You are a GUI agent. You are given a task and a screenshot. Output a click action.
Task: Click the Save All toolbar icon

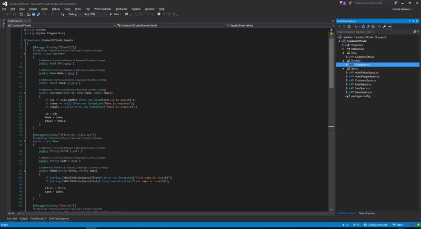[x=38, y=14]
